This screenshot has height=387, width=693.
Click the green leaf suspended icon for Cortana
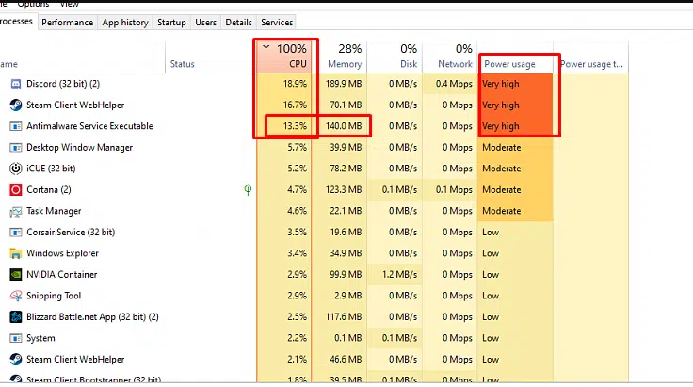(248, 190)
